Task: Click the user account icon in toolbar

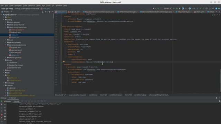Action: (x=154, y=9)
